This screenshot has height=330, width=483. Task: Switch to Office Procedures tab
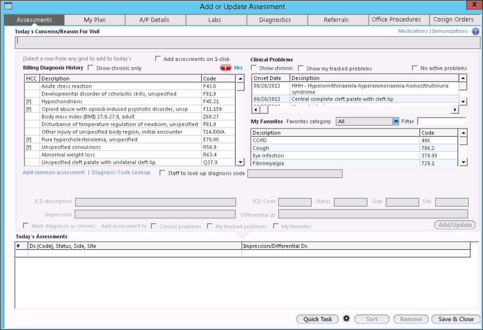click(396, 19)
